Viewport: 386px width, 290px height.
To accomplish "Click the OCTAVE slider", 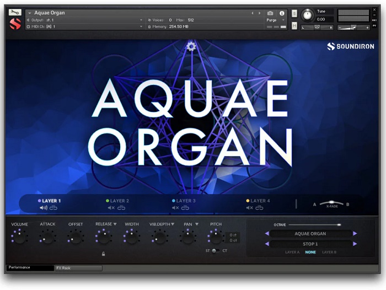I will pyautogui.click(x=315, y=224).
